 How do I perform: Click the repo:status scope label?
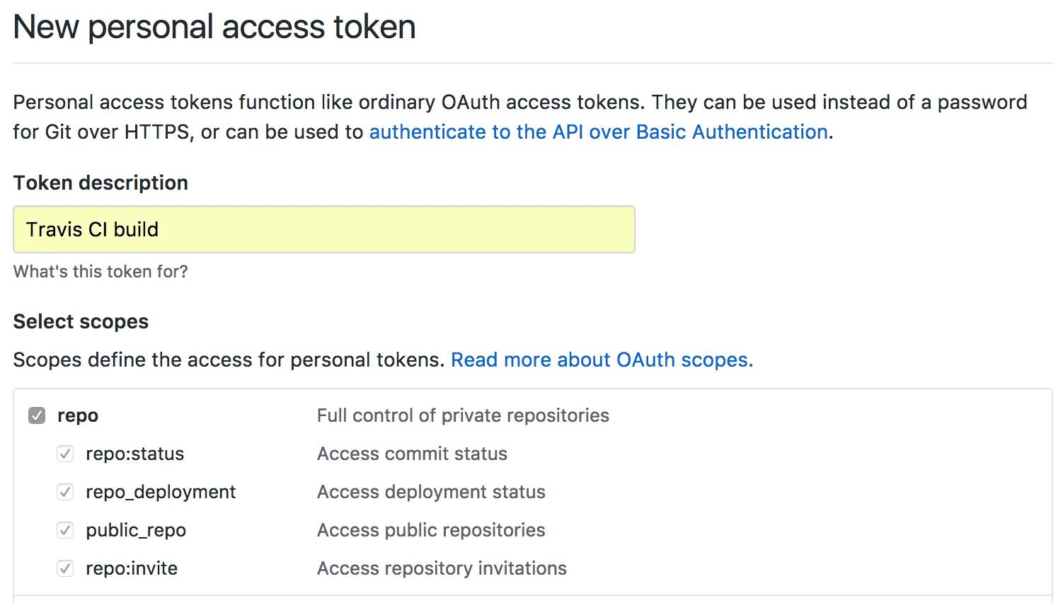(x=134, y=454)
